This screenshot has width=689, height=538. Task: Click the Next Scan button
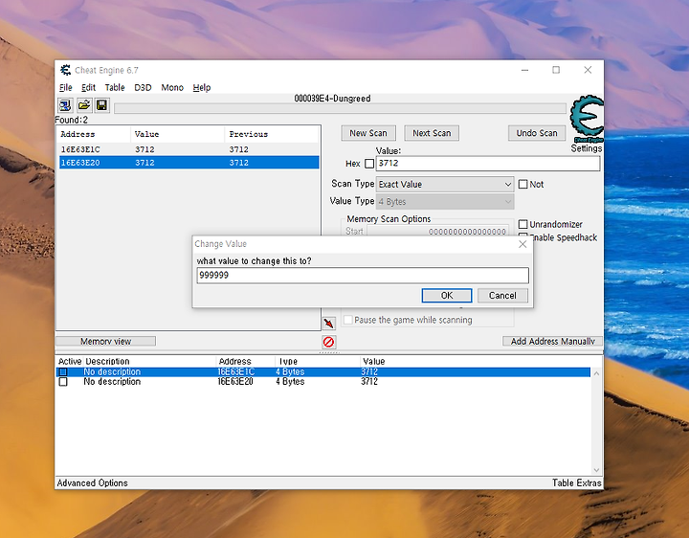(432, 133)
